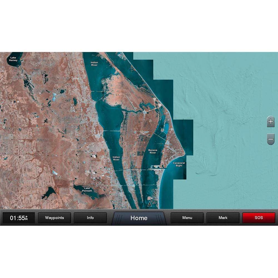Tap the southern Indian River label

pos(116,158)
